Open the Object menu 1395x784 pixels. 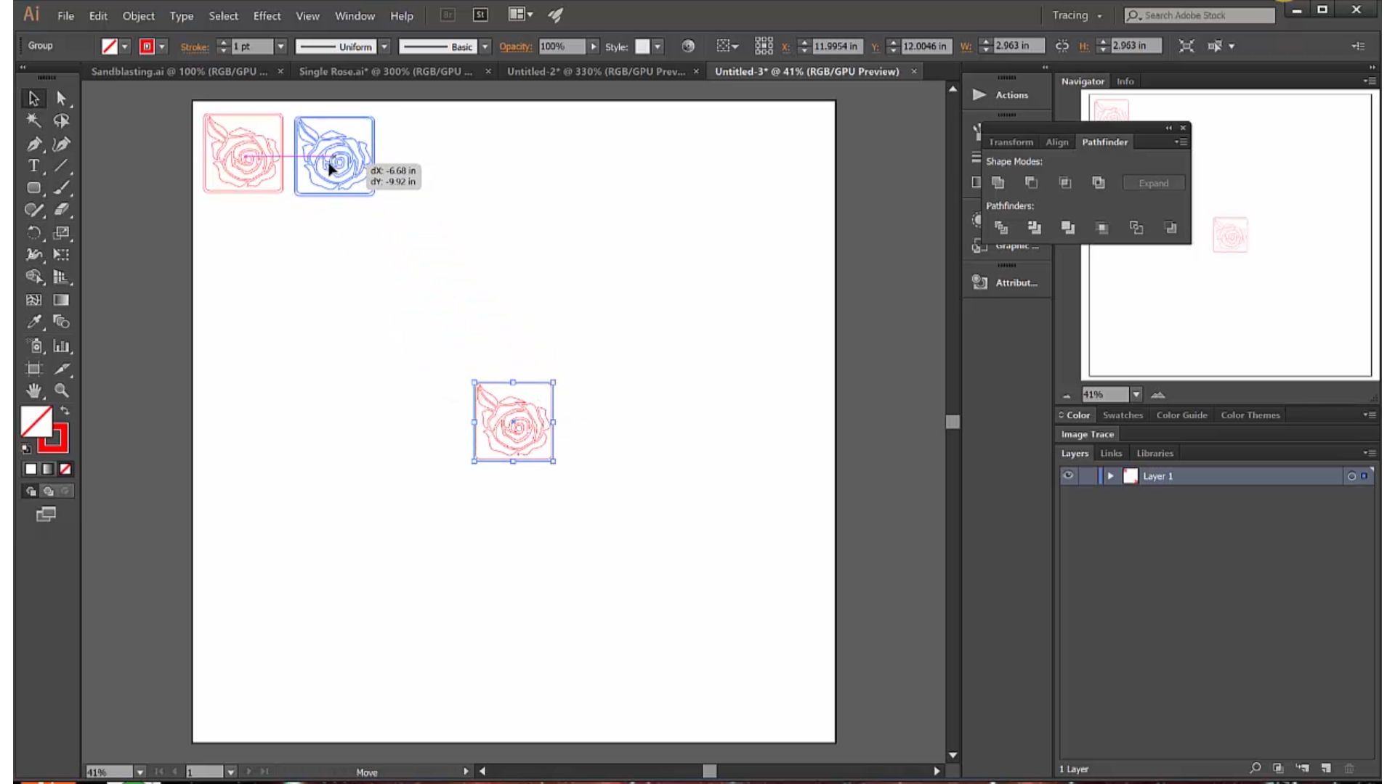pyautogui.click(x=138, y=15)
